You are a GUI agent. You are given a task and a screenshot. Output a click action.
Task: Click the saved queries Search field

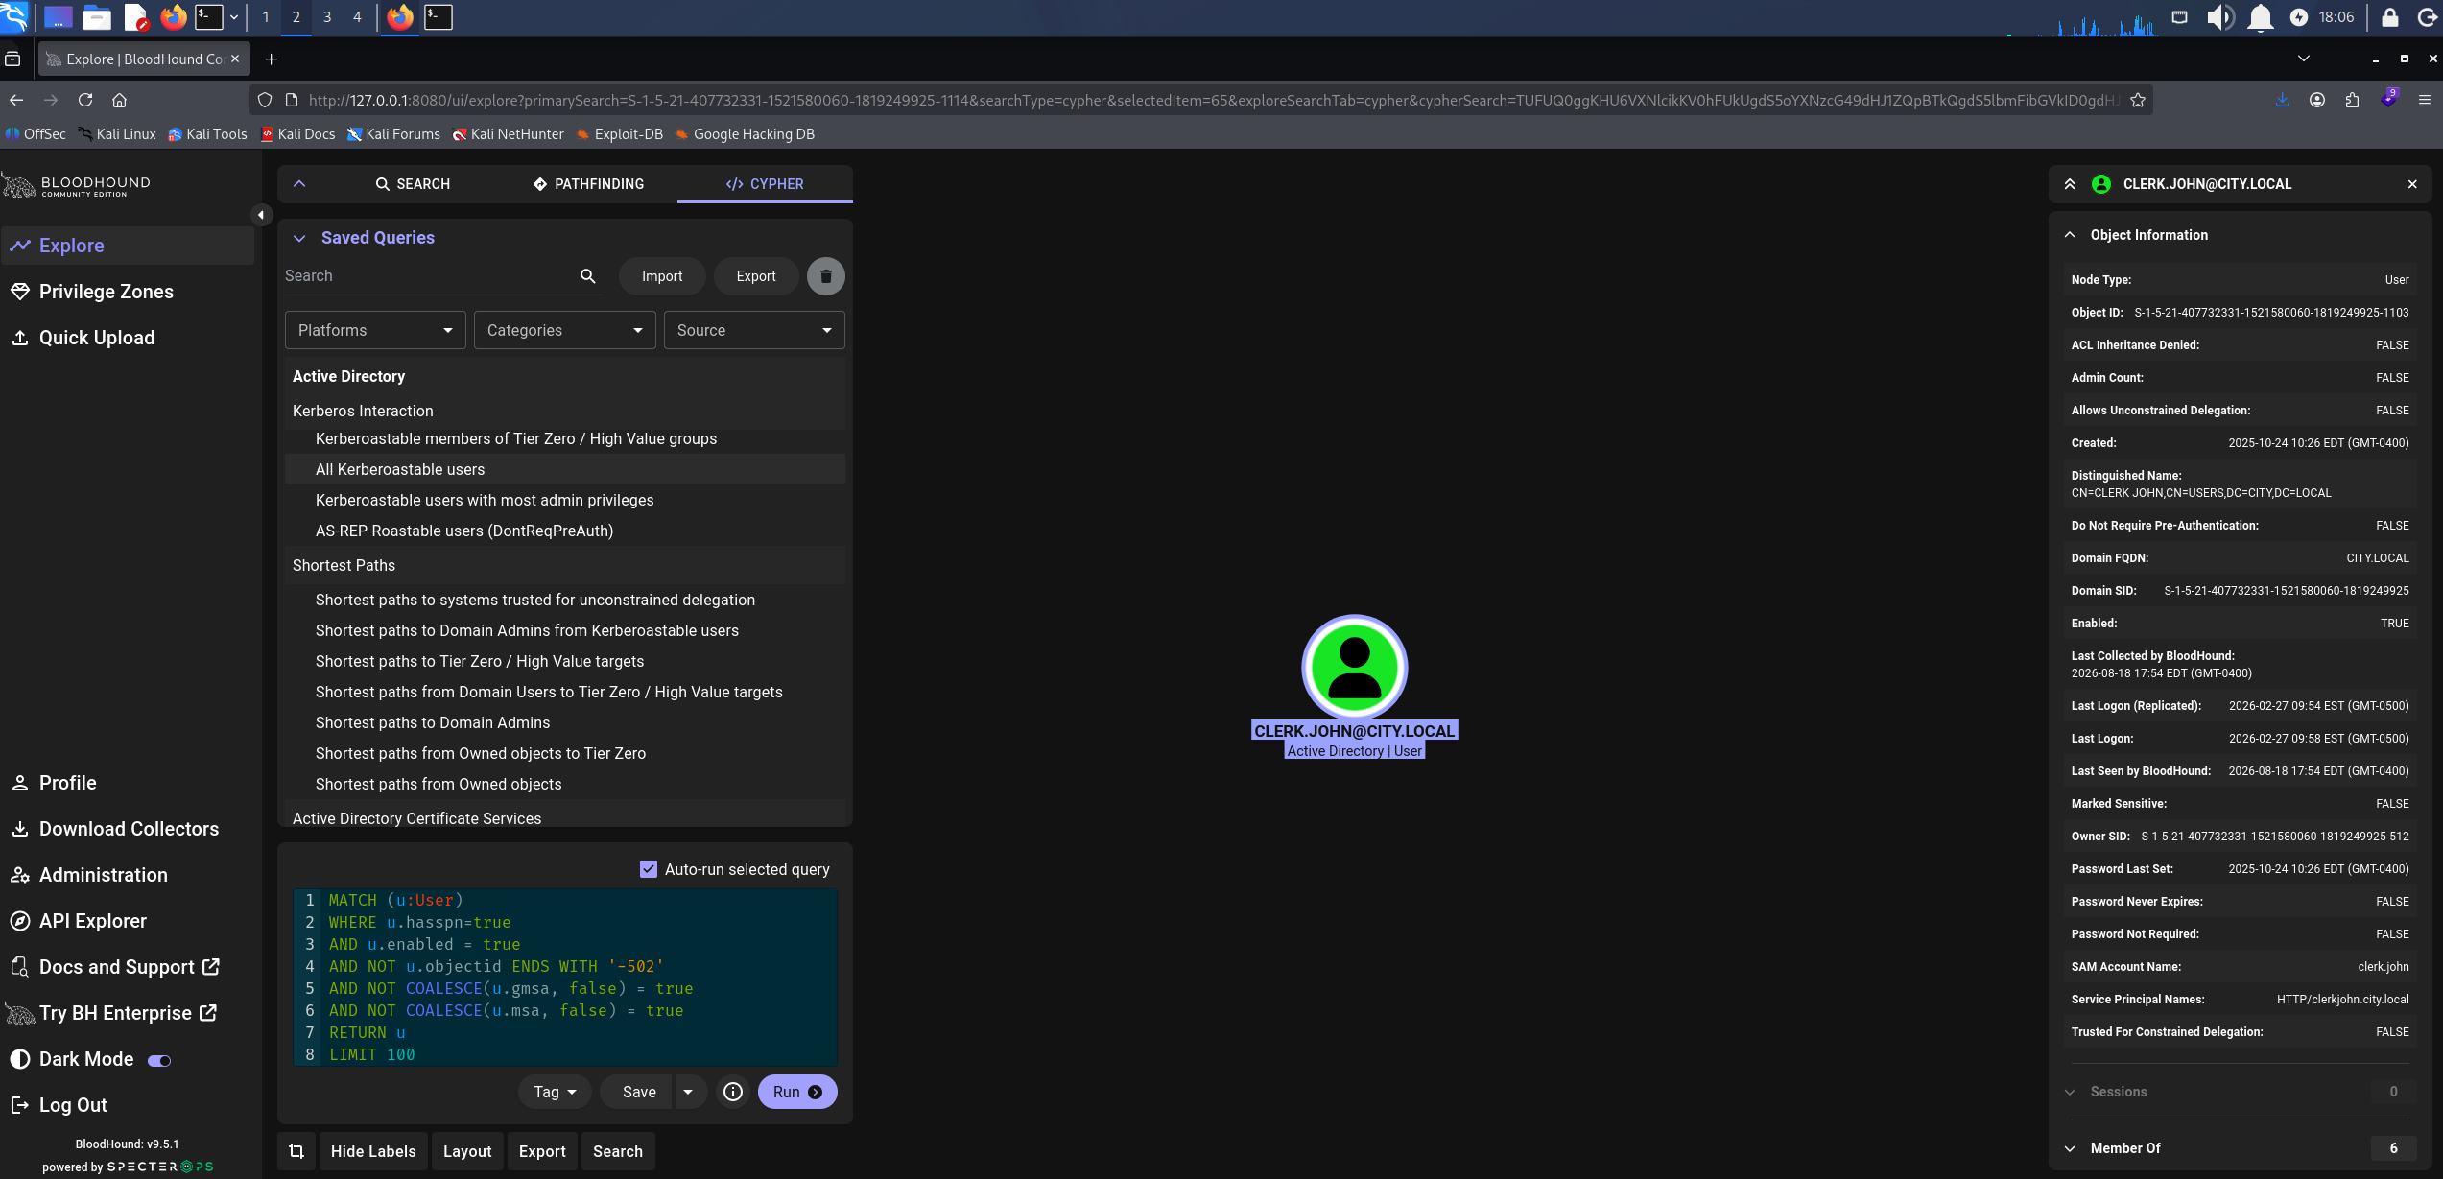coord(428,276)
